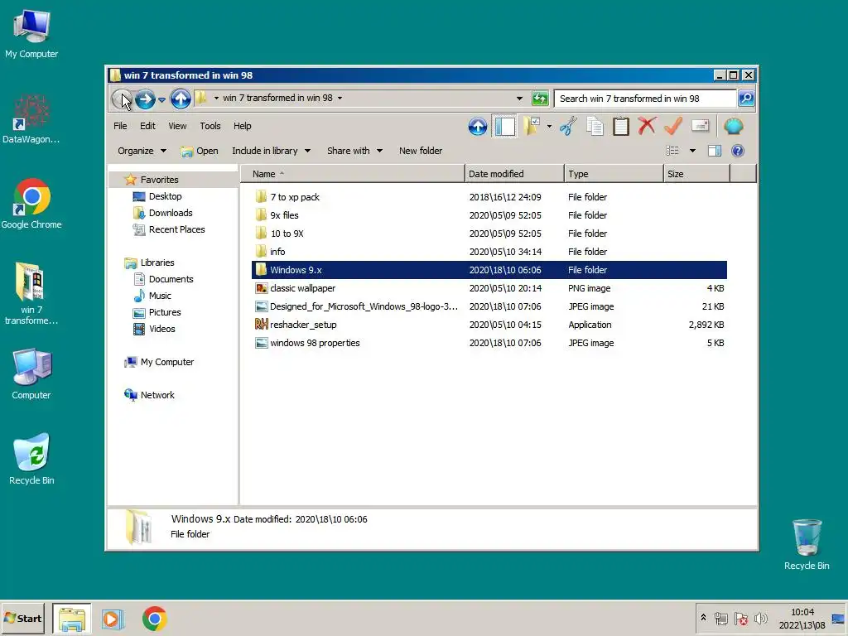Click the blue shell globe toolbar icon

tap(734, 127)
